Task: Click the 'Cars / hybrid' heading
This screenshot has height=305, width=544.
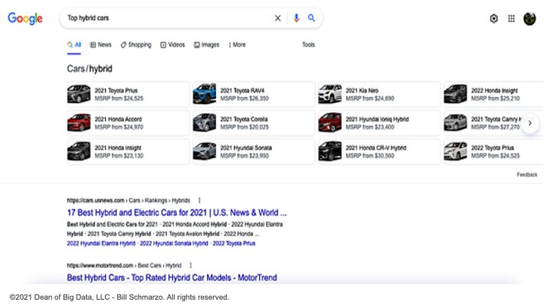Action: pyautogui.click(x=90, y=69)
